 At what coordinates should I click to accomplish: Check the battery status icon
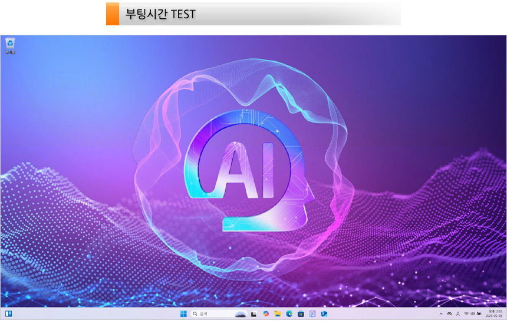(x=479, y=313)
